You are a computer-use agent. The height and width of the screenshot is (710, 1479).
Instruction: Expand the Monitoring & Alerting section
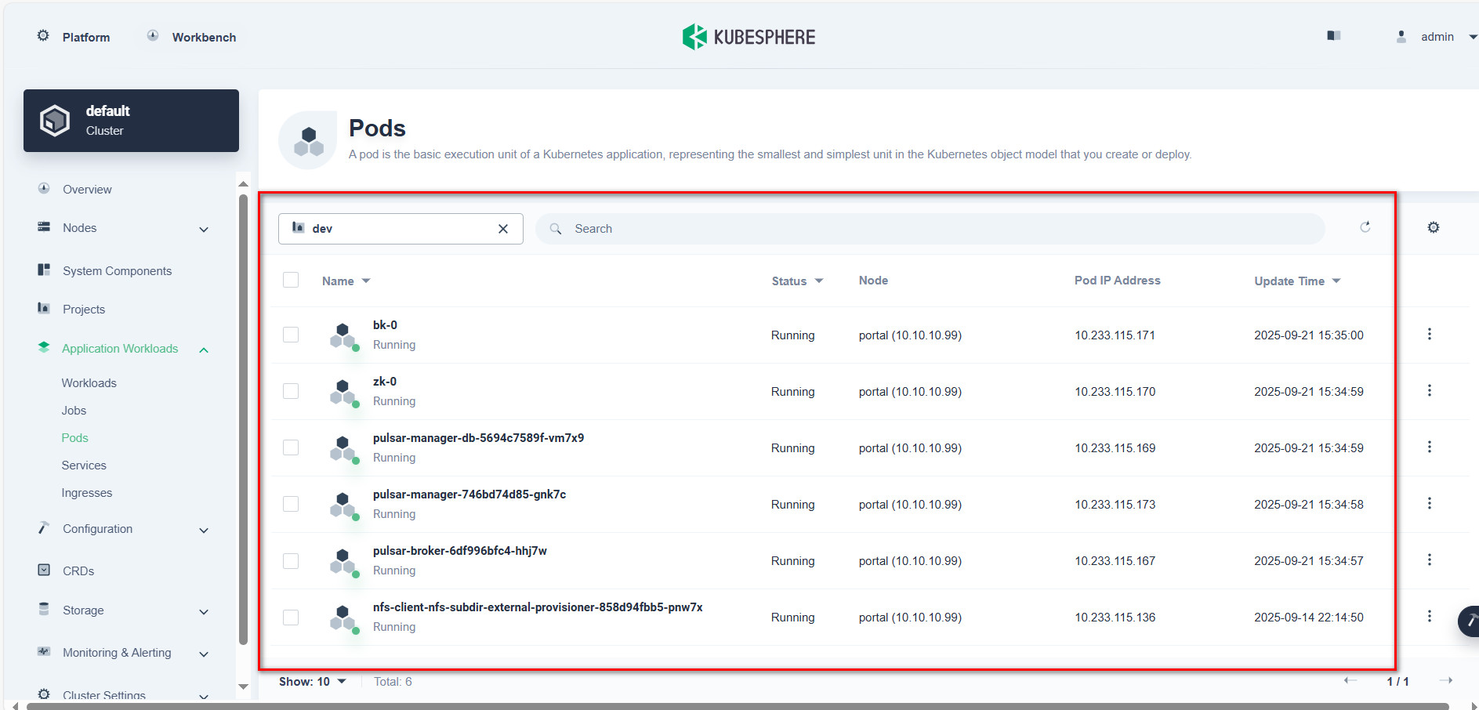204,654
